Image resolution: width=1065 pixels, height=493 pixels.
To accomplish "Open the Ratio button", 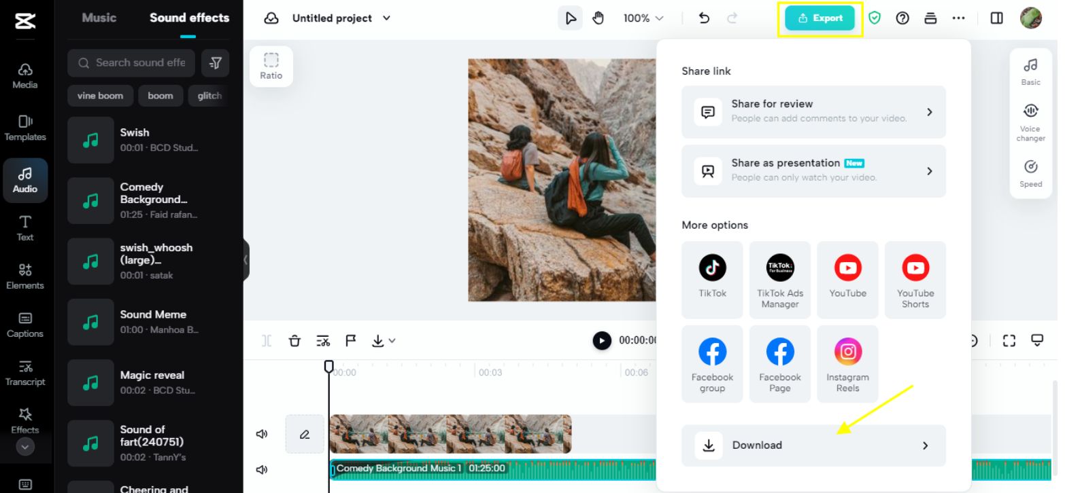I will point(271,67).
